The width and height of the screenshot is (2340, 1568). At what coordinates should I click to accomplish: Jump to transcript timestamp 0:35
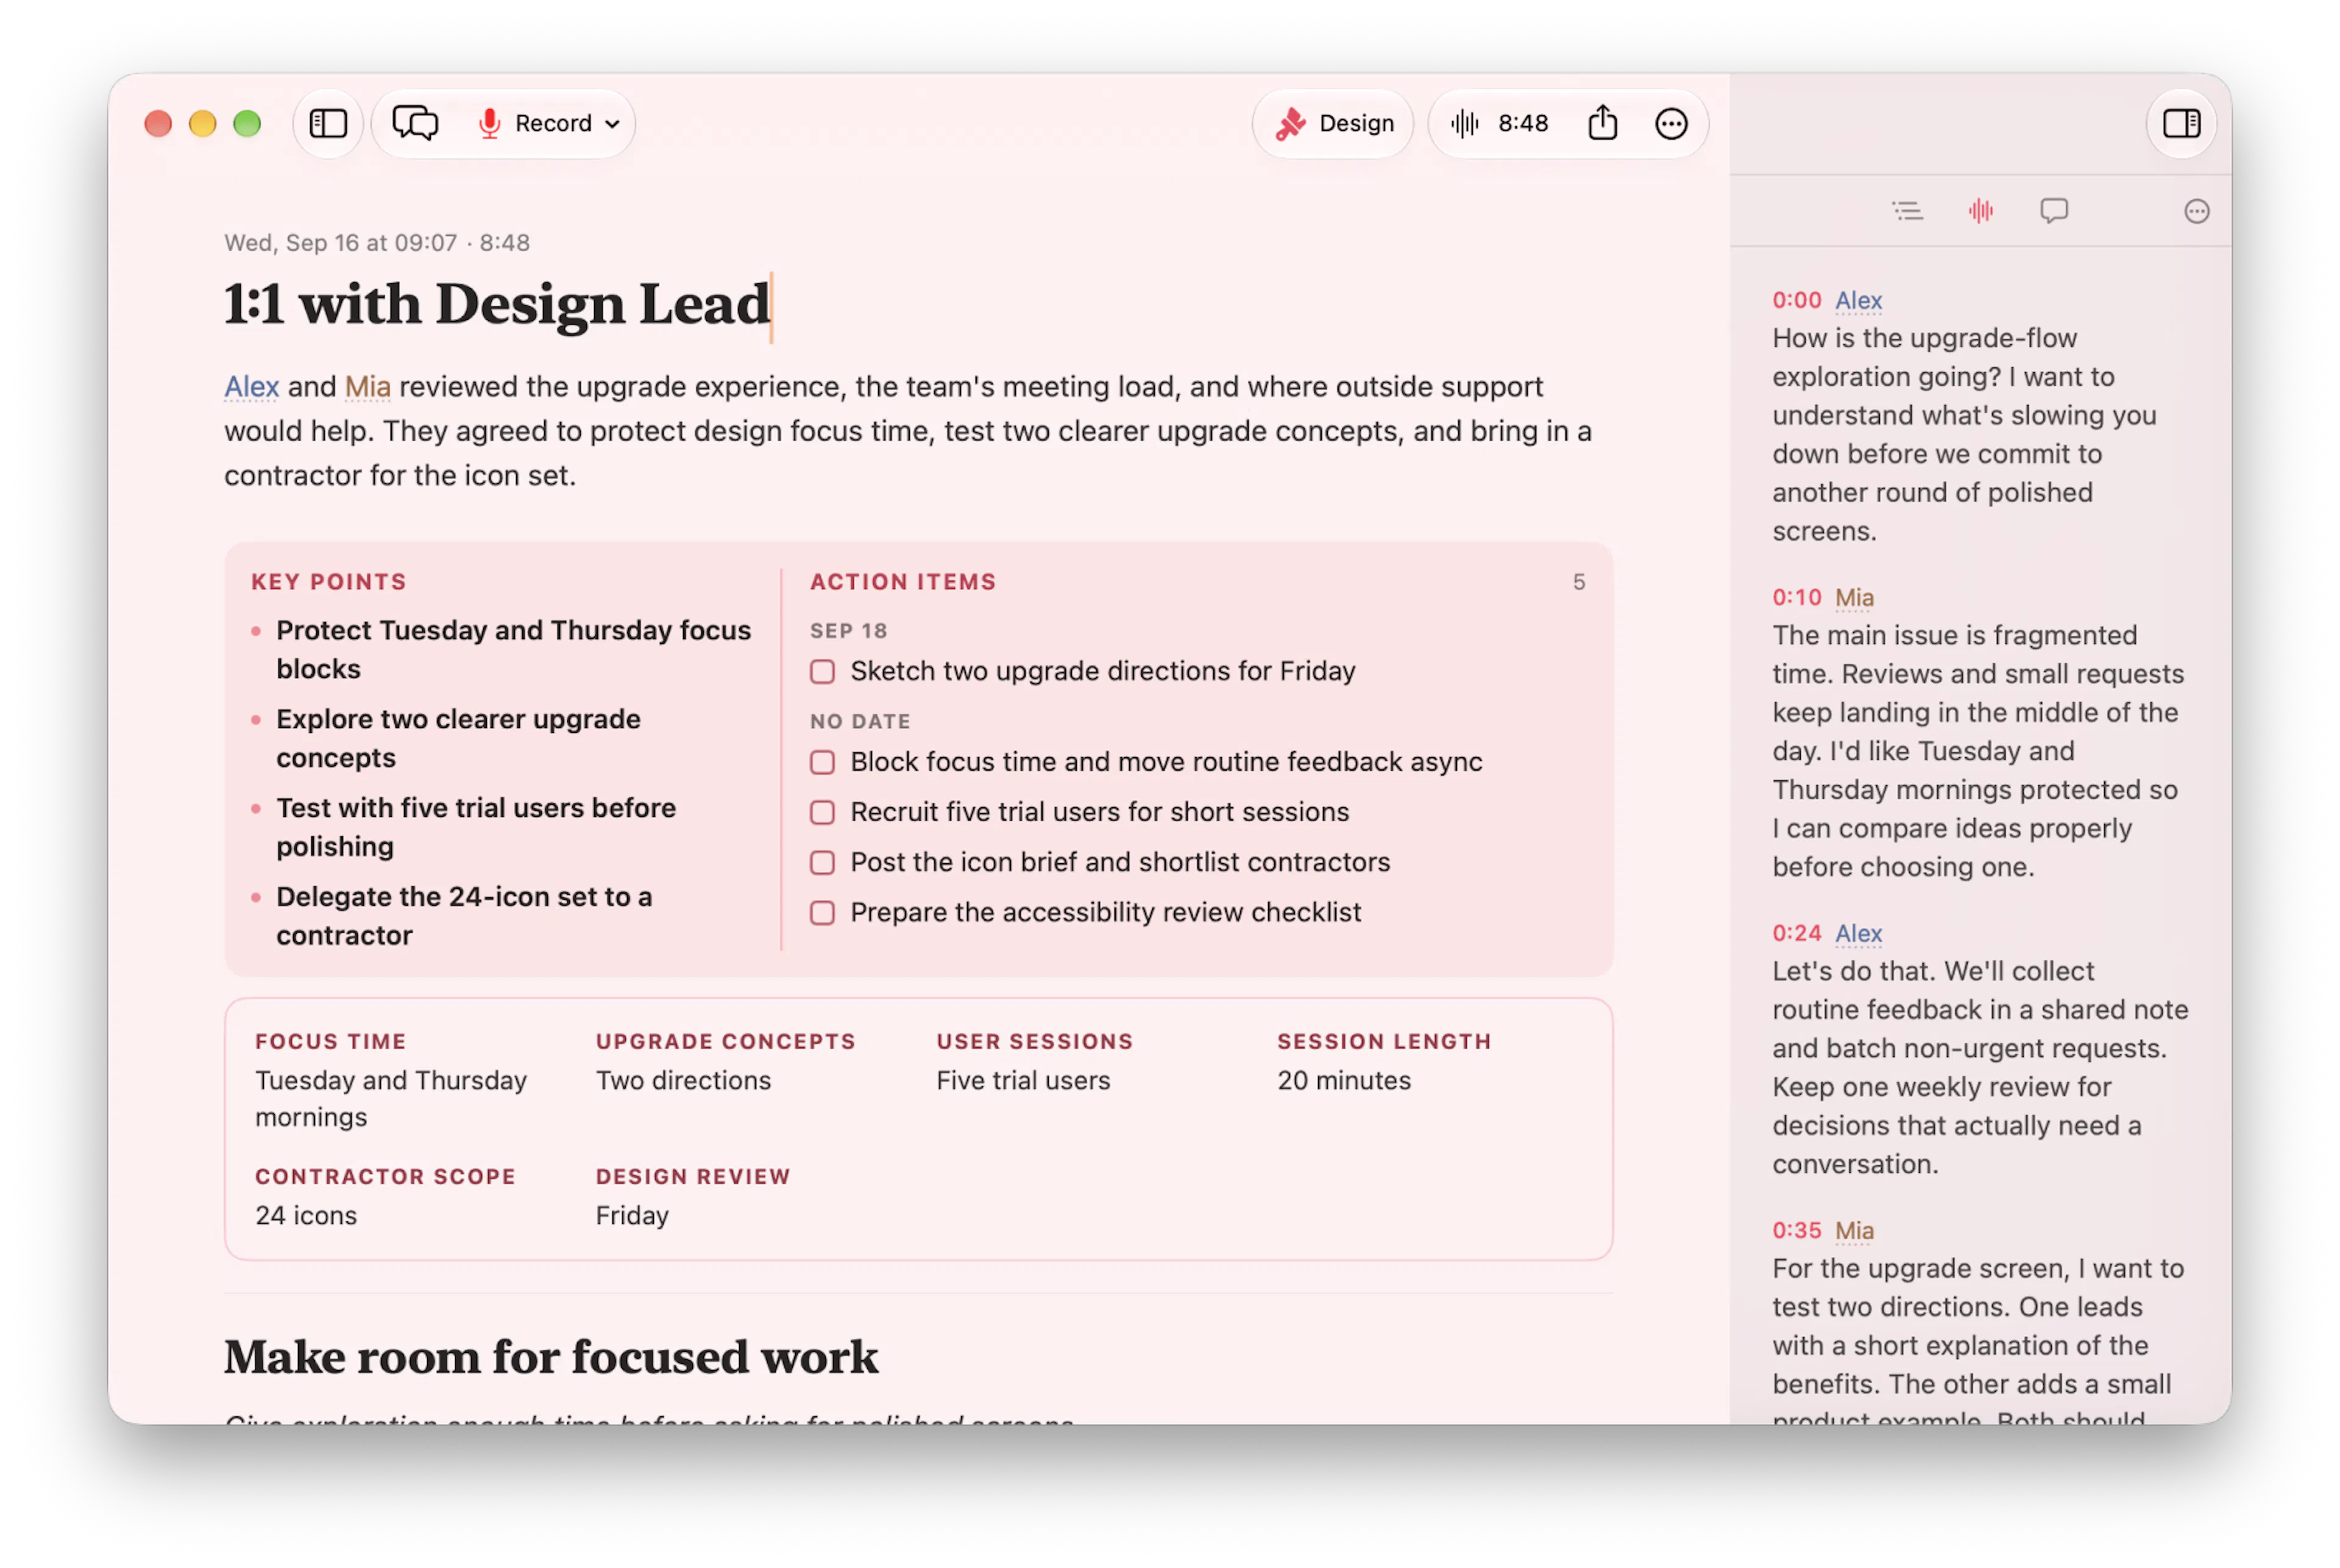tap(1796, 1230)
